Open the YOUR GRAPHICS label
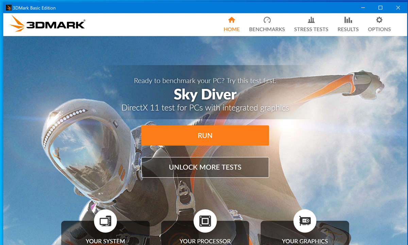The height and width of the screenshot is (245, 408). [305, 241]
